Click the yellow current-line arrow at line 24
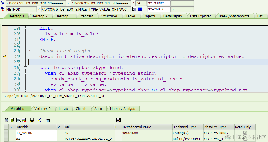Viewport: 268px width, 142px height. [5, 56]
